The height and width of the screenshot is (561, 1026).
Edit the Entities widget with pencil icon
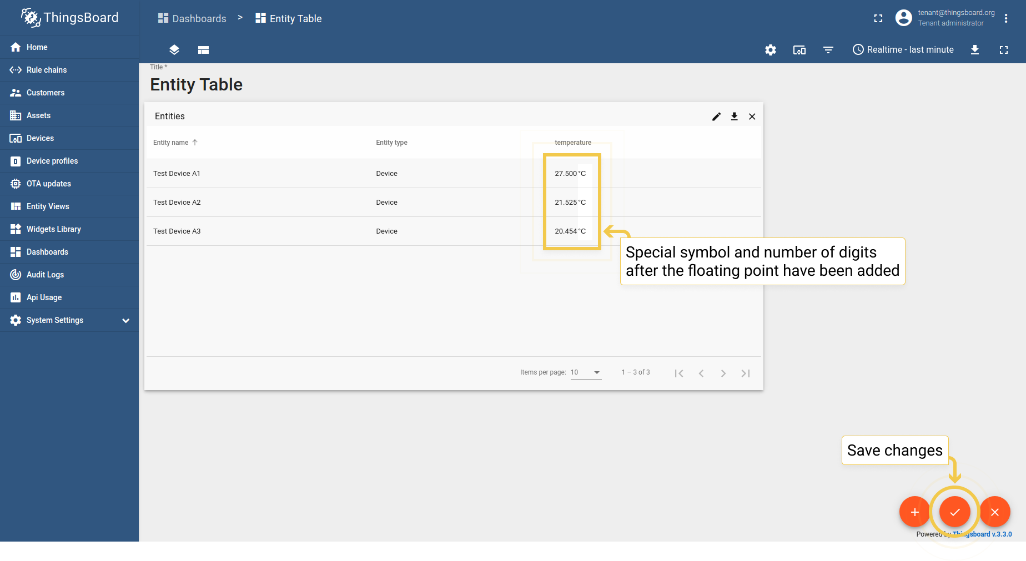click(x=716, y=117)
